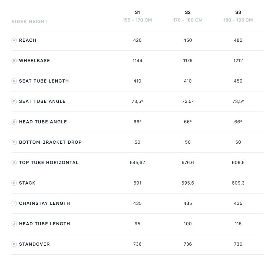
Task: Click the circled C icon beside Seat Tube Length
Action: (14, 81)
